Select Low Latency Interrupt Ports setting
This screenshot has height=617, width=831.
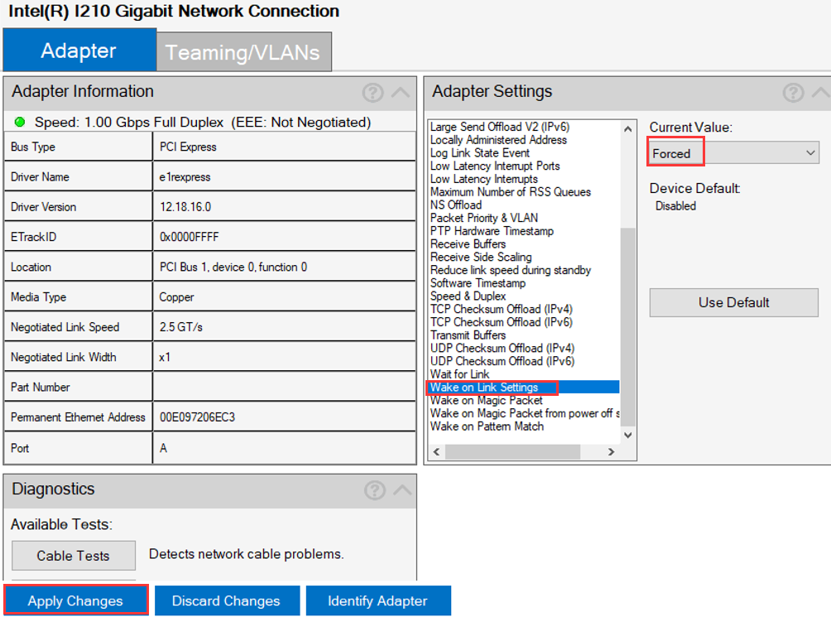coord(495,166)
